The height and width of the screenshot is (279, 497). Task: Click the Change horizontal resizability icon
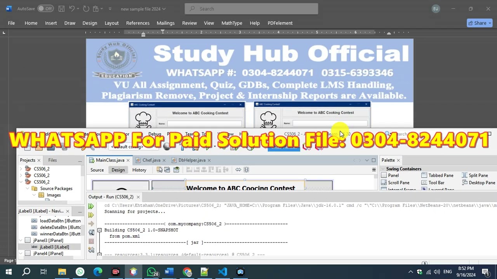point(238,170)
